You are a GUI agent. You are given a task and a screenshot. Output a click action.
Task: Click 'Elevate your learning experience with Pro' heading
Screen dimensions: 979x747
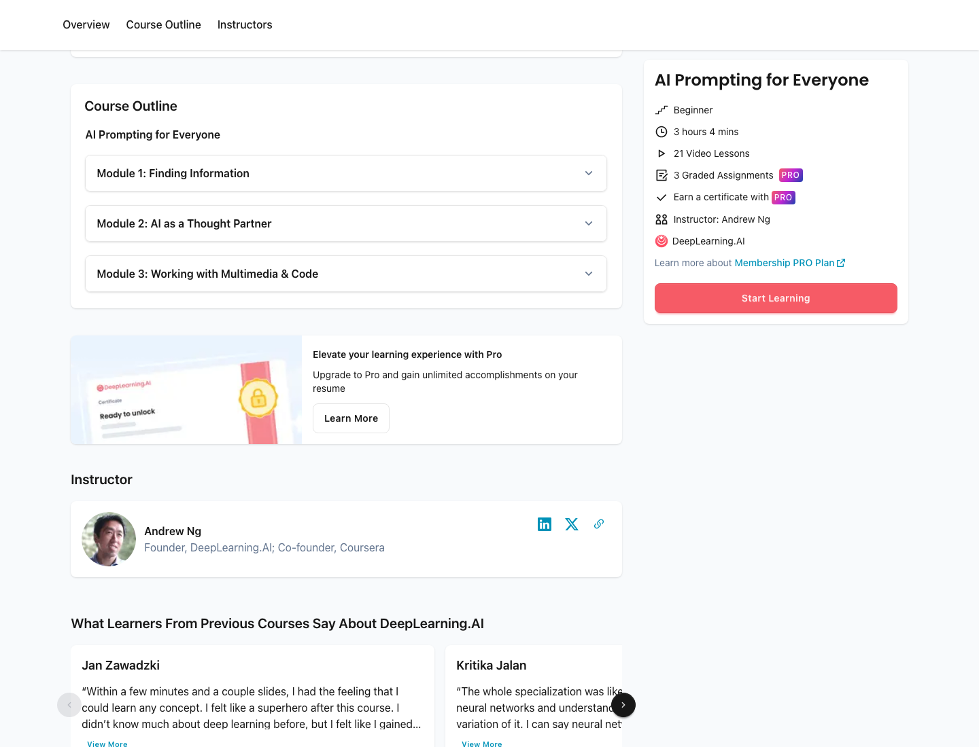[x=407, y=354]
